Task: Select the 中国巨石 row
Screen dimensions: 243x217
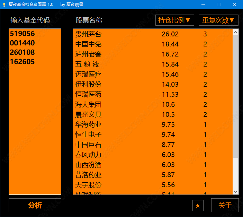Action: (153, 145)
